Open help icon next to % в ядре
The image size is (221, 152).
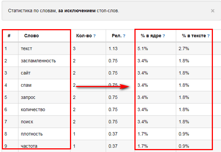(164, 36)
